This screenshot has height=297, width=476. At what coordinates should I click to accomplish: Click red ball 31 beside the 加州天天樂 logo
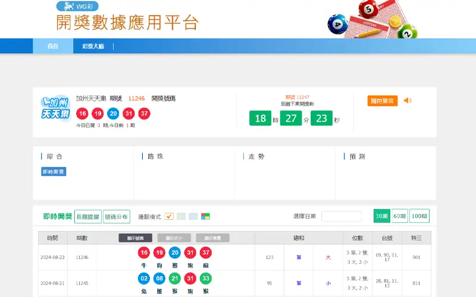(129, 113)
